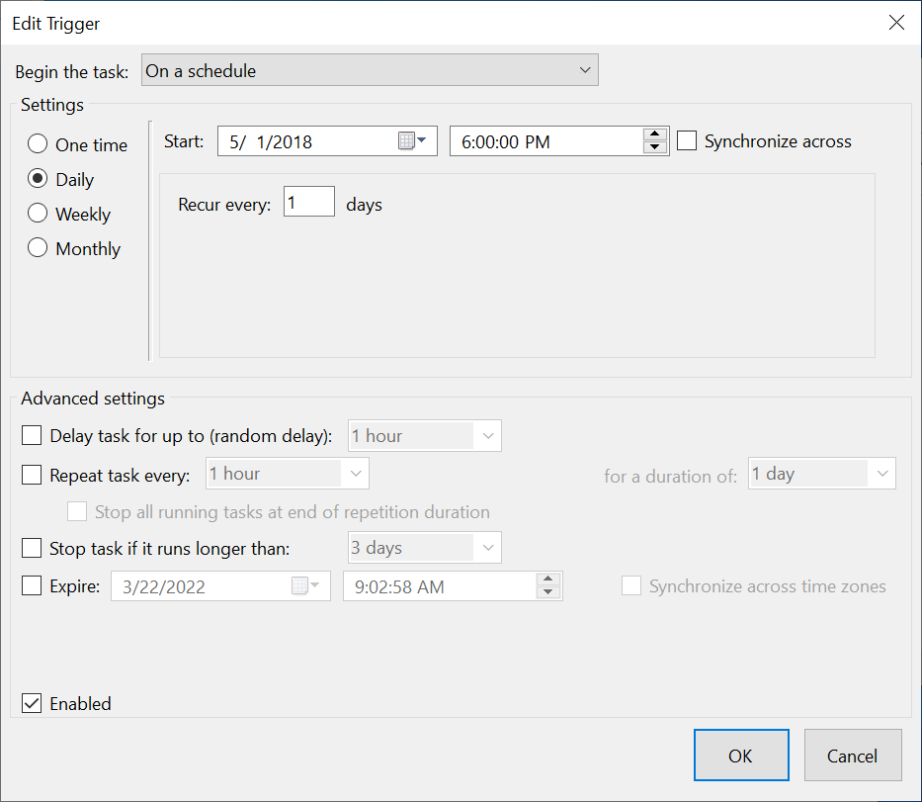Click the Cancel button
This screenshot has width=922, height=802.
(x=852, y=756)
